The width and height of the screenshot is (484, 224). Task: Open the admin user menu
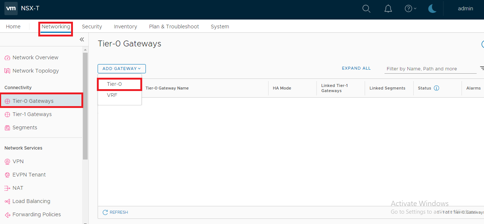pyautogui.click(x=466, y=8)
